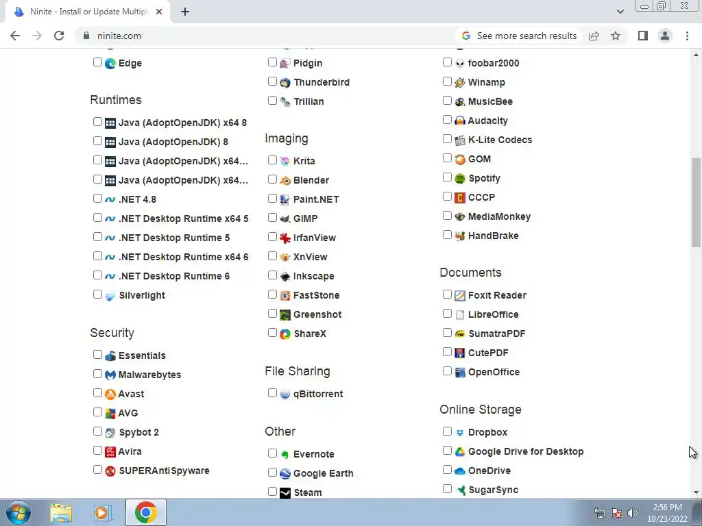Select the .NET 4.8 checkbox
702x526 pixels.
(97, 199)
